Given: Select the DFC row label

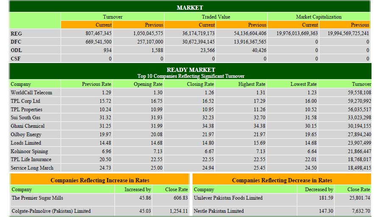Looking at the screenshot, I should (16, 42).
